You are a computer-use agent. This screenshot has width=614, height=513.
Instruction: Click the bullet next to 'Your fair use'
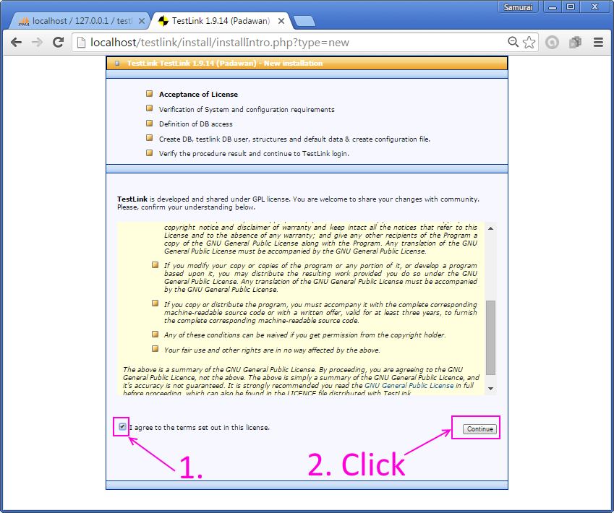155,349
